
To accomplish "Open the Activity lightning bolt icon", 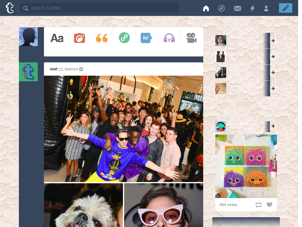I will pos(252,8).
